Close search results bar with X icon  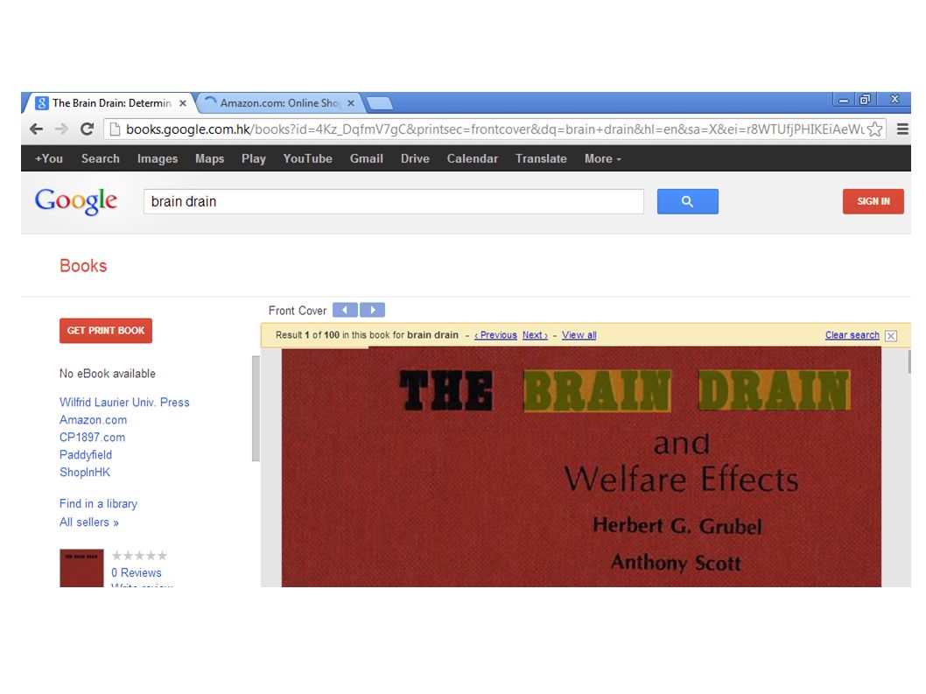(891, 335)
